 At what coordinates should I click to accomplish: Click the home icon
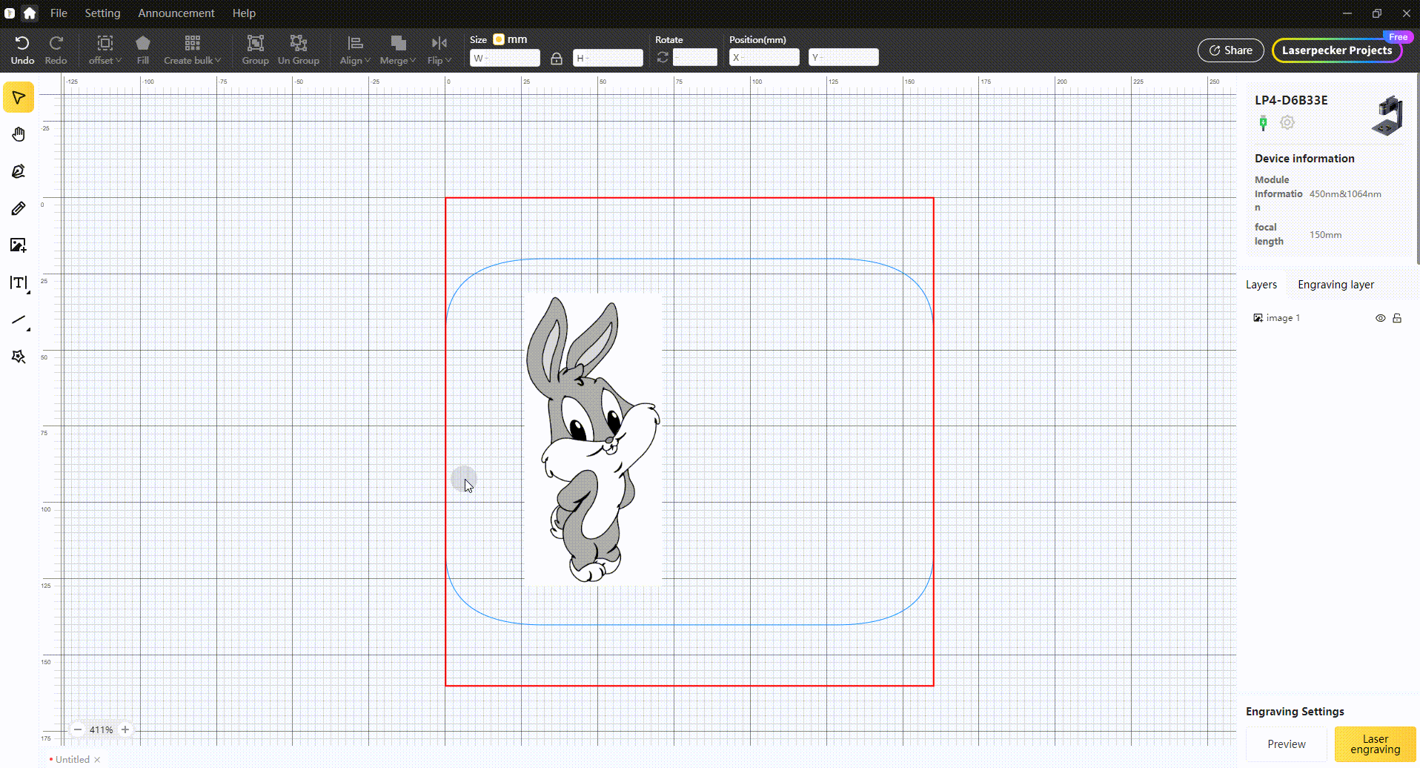point(30,13)
